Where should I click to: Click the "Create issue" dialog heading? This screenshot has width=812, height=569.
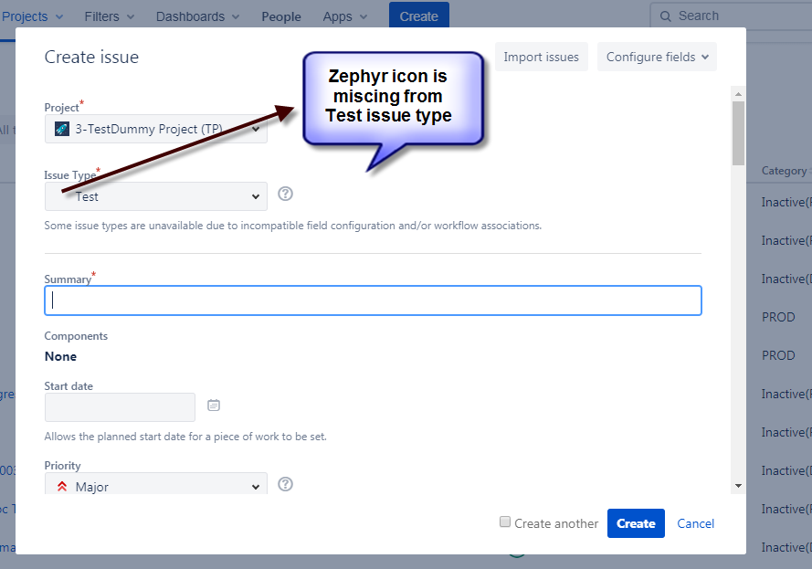pos(91,57)
